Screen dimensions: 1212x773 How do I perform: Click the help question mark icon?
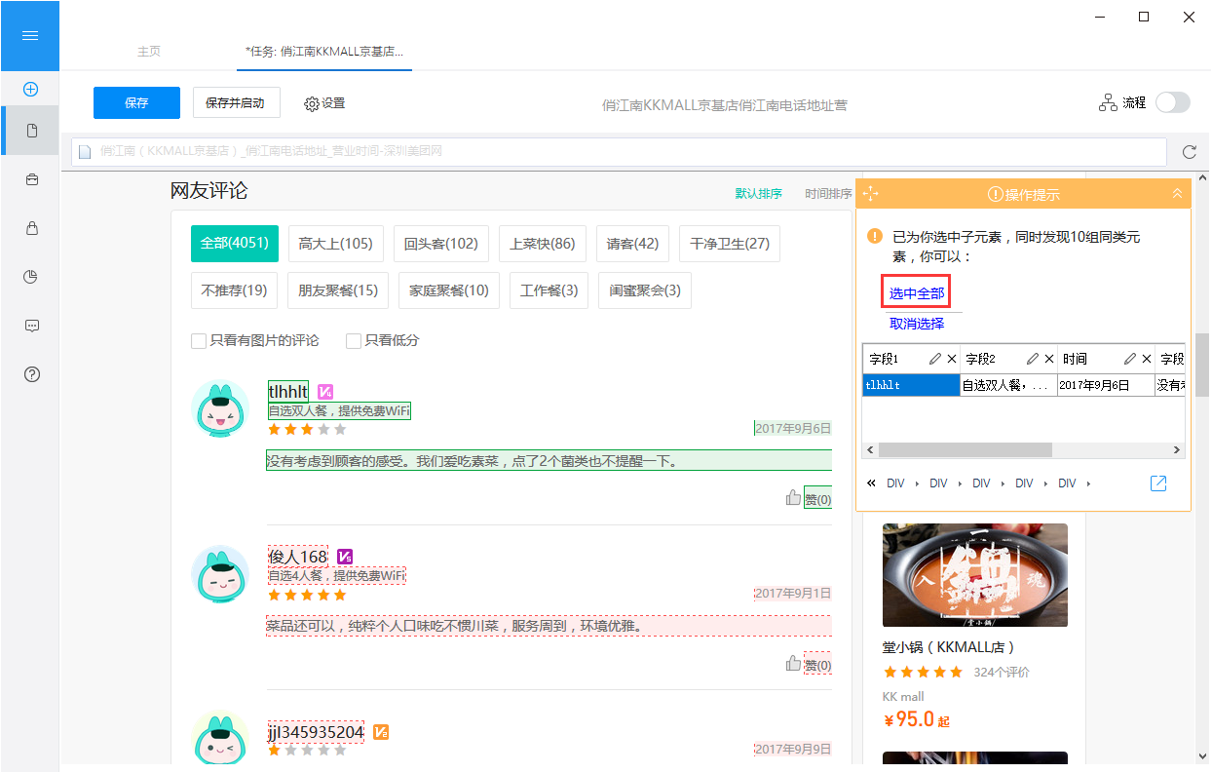[x=31, y=374]
